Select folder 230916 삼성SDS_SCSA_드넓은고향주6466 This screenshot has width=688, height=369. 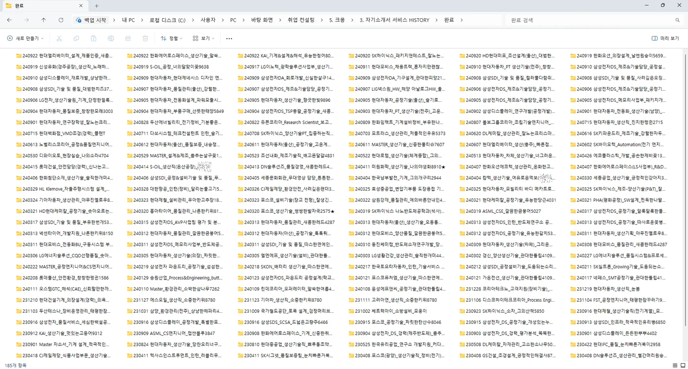tap(283, 322)
